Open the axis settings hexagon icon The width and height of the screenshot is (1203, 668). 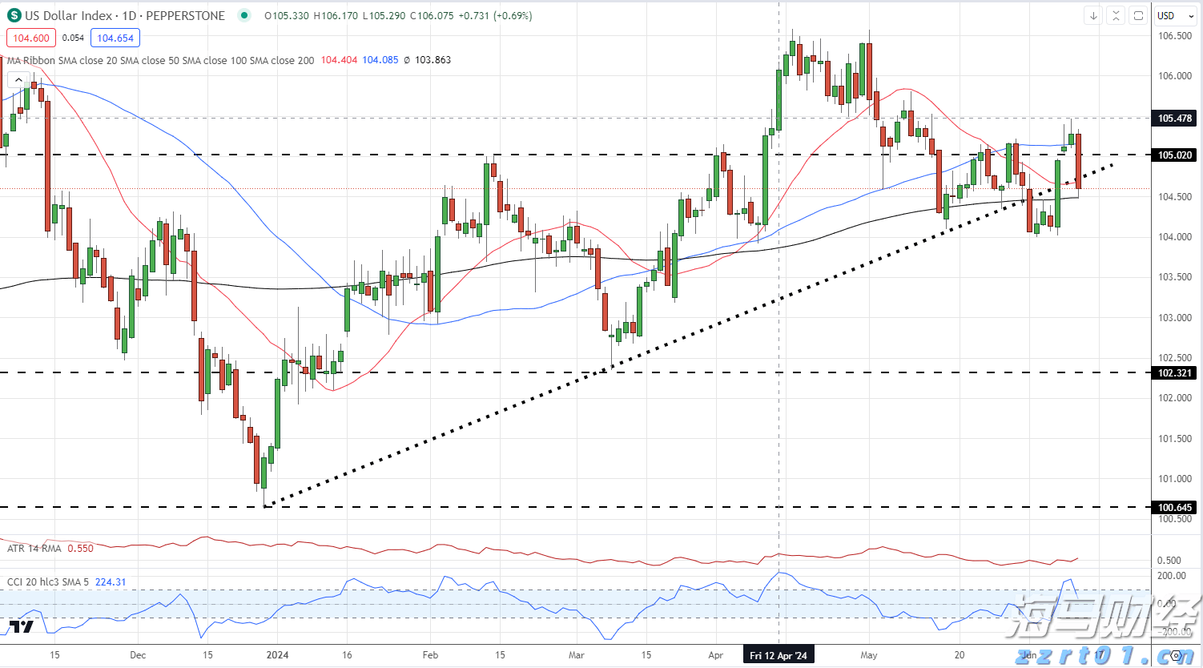pos(1177,655)
